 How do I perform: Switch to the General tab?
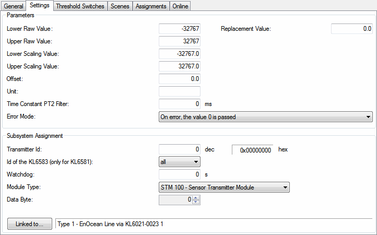pos(14,6)
